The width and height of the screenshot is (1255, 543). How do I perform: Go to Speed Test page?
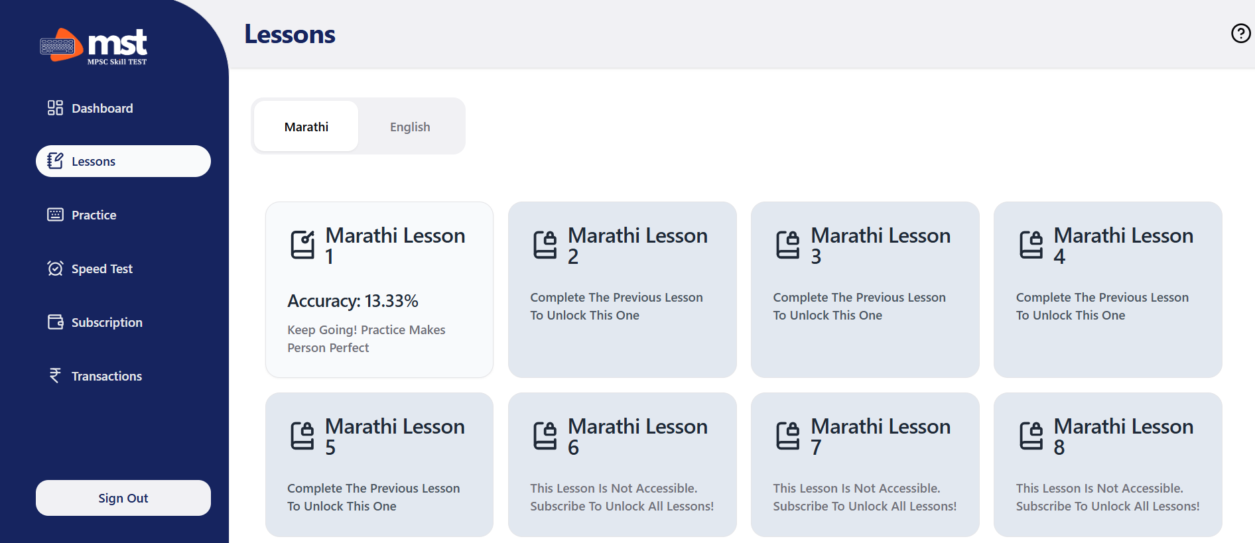[102, 269]
